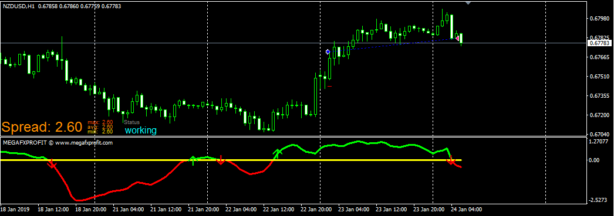Click the red sell arrow near 18 Jan 12:00
The image size is (614, 216).
(52, 164)
